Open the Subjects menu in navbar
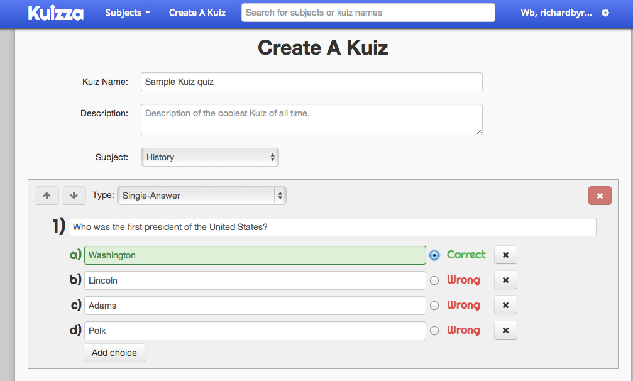This screenshot has height=381, width=633. 128,13
